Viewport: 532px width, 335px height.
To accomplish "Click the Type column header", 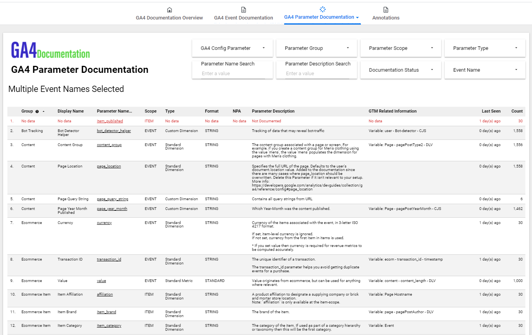I will [170, 111].
